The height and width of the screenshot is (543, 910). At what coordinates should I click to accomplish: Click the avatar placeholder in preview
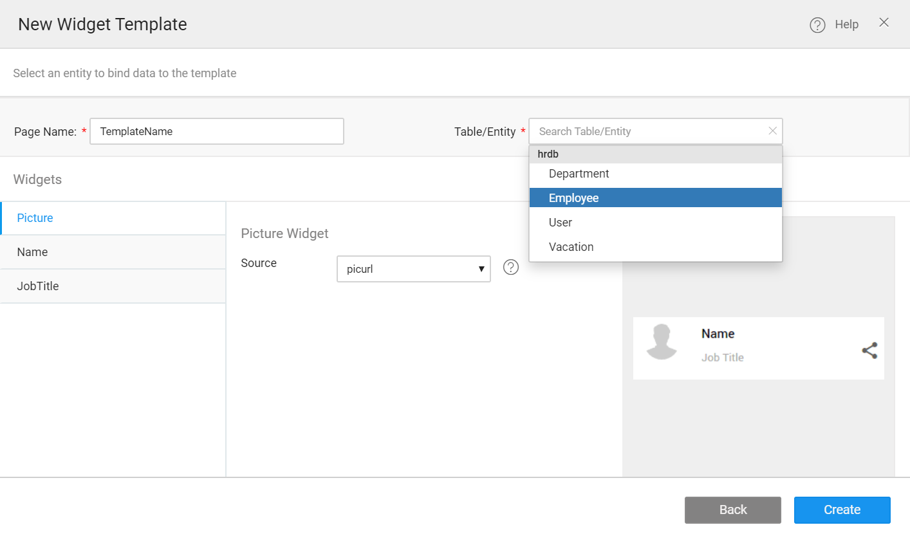coord(662,342)
